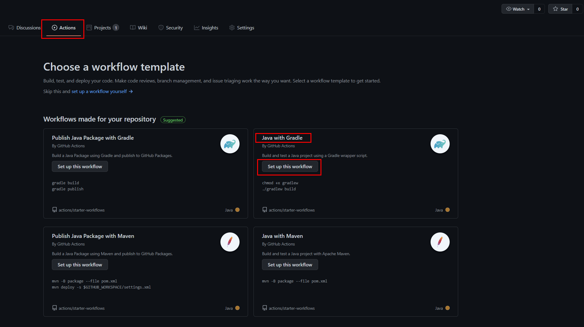
Task: Click the Insights graph icon
Action: pos(197,28)
